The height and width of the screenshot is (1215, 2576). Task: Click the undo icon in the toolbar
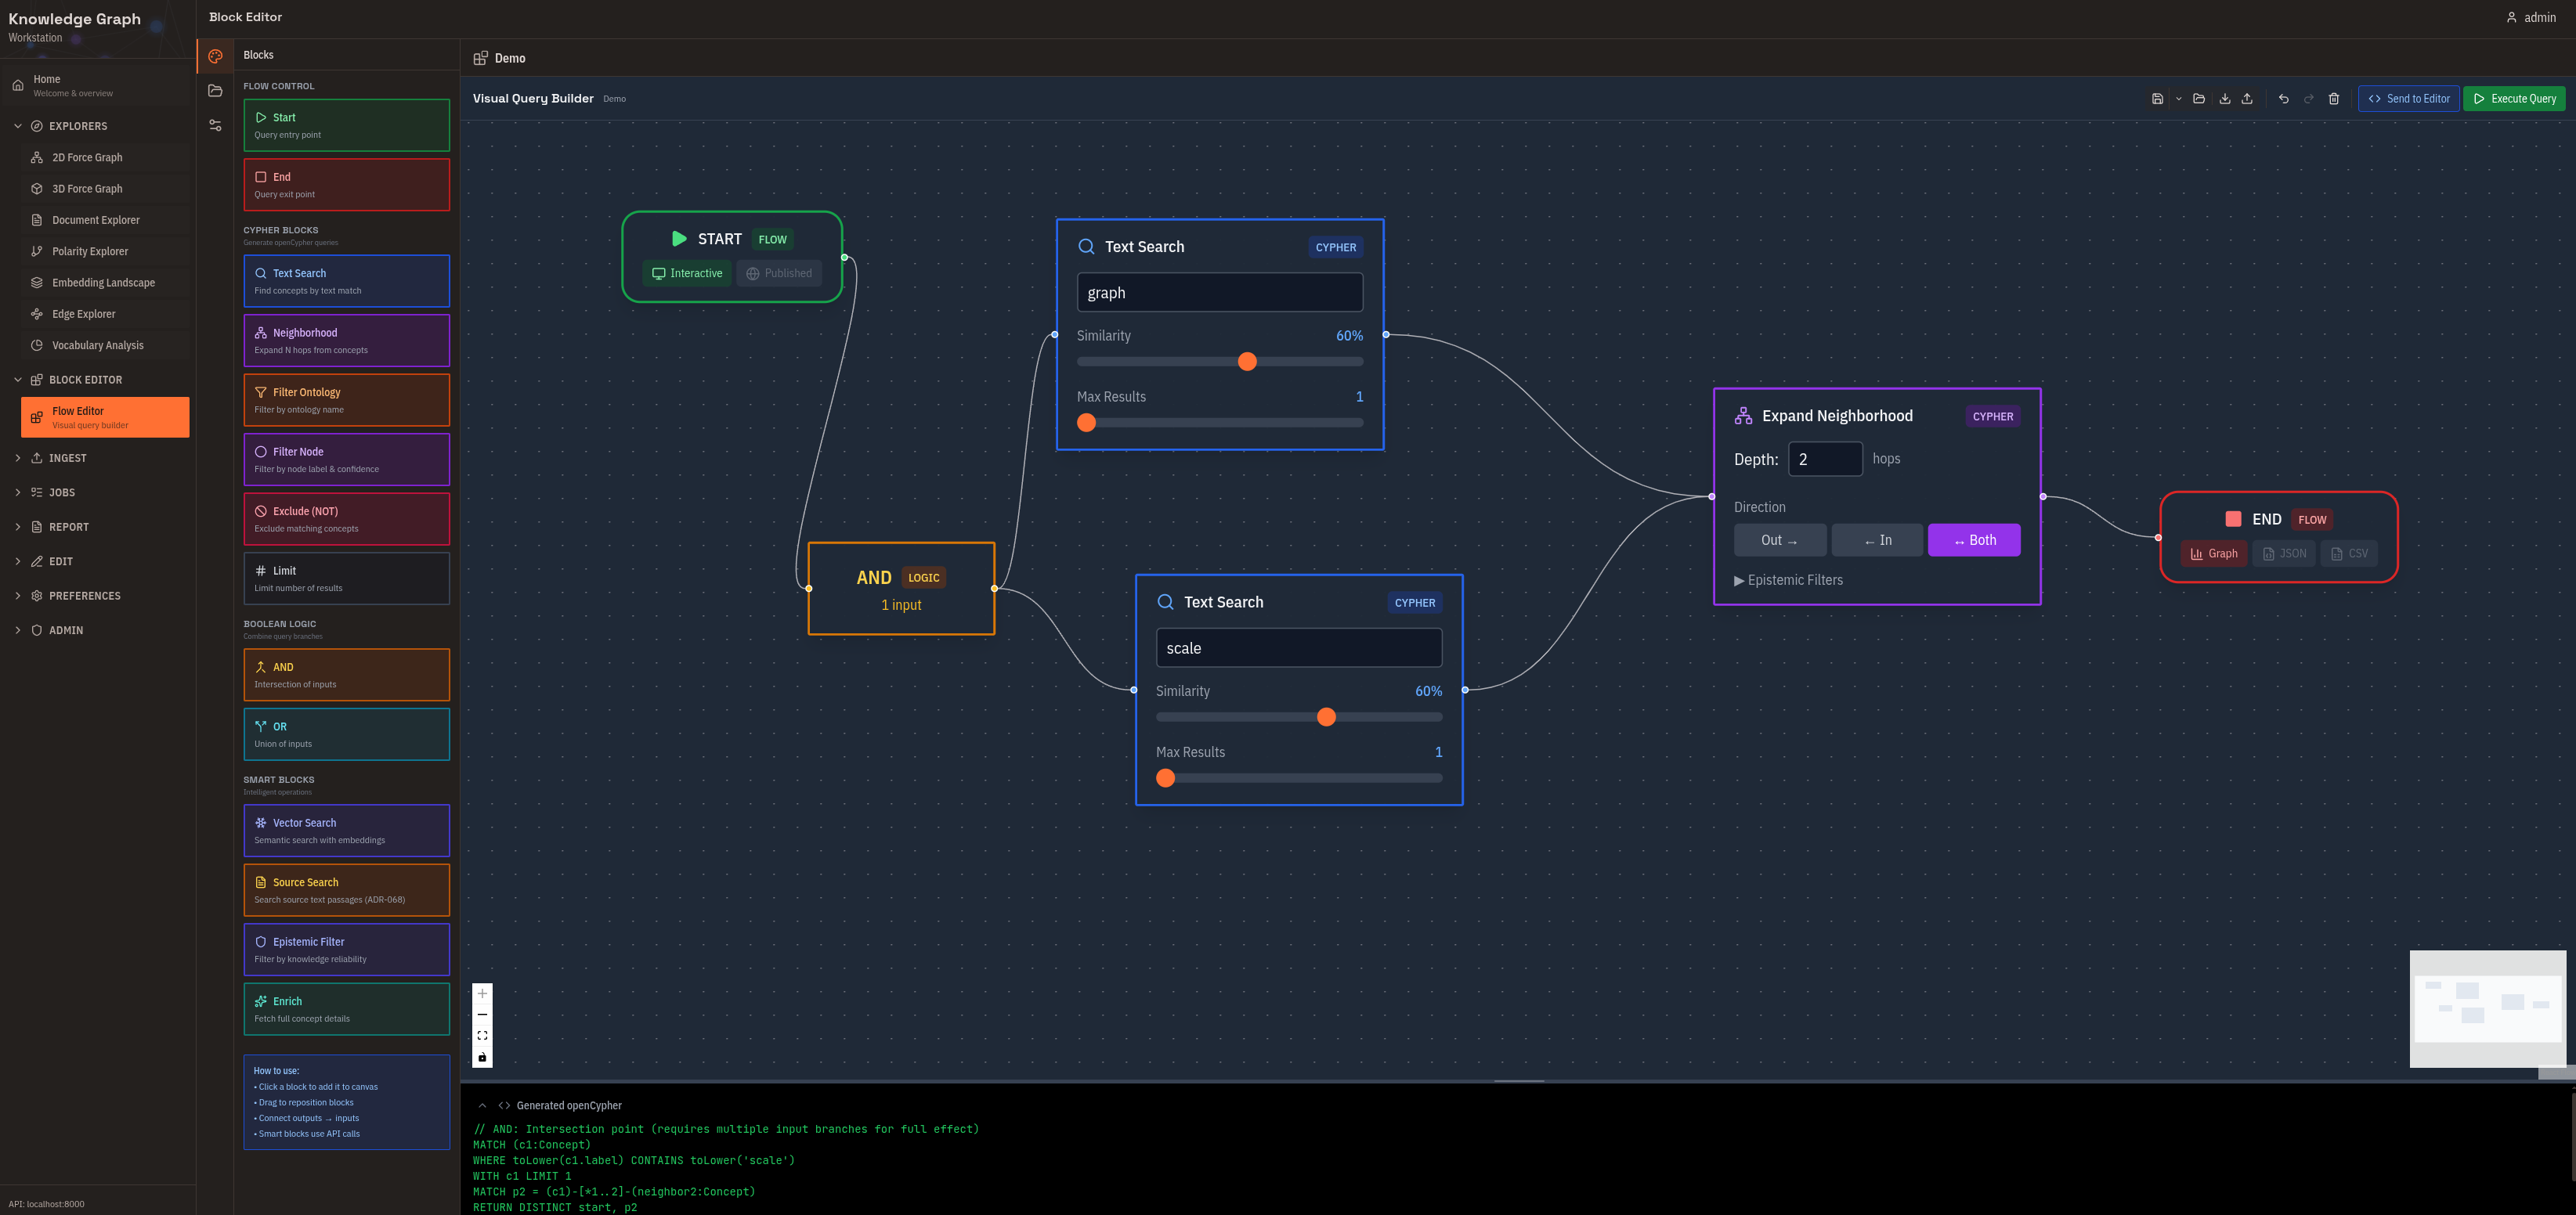2283,98
